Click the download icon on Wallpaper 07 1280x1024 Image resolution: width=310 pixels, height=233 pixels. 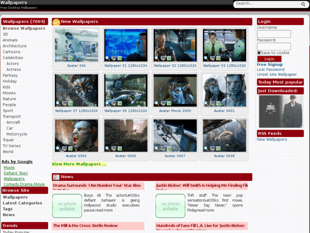tap(70, 103)
